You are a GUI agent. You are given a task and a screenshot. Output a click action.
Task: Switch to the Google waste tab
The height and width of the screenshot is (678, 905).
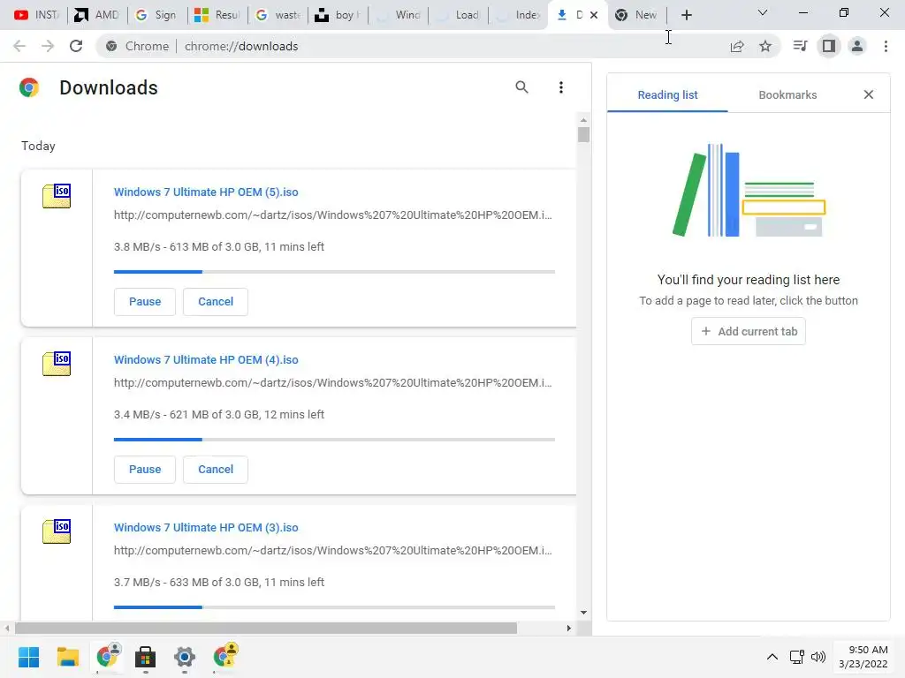click(x=278, y=15)
